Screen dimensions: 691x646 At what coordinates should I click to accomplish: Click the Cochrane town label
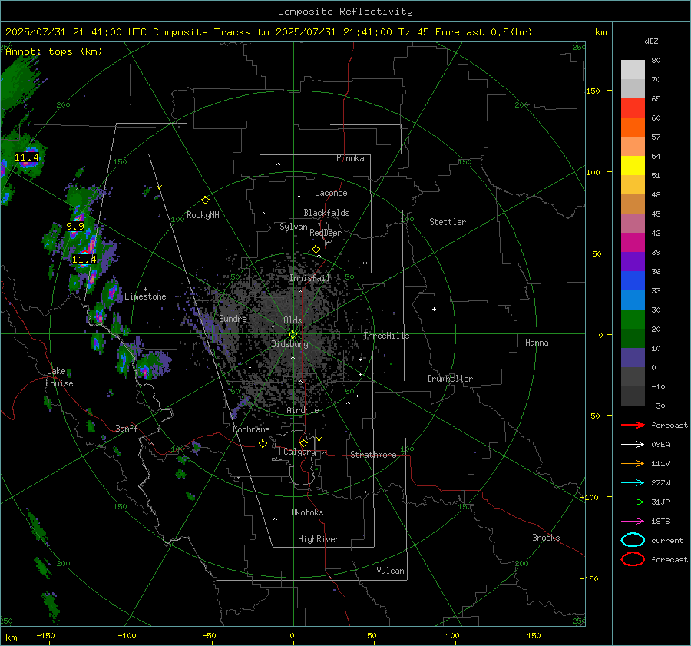point(251,429)
